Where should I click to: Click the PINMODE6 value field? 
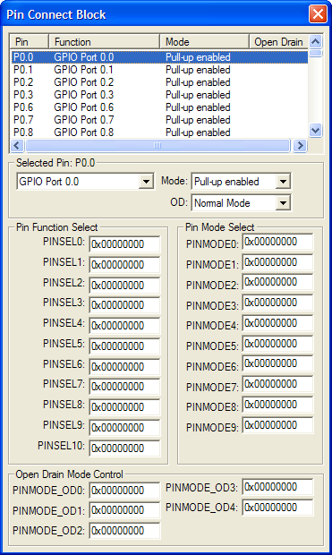[277, 363]
